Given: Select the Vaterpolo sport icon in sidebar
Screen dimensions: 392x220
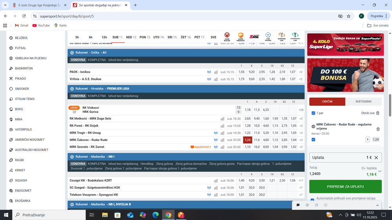Looking at the screenshot, I should pos(11,130).
